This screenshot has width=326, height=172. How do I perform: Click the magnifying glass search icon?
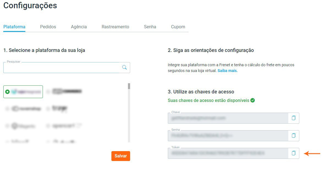tap(124, 67)
